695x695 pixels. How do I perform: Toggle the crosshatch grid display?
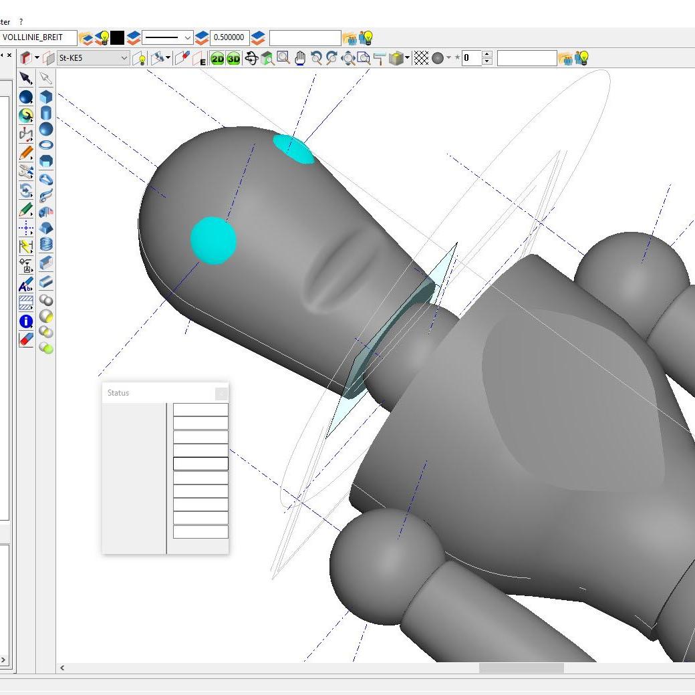point(421,58)
